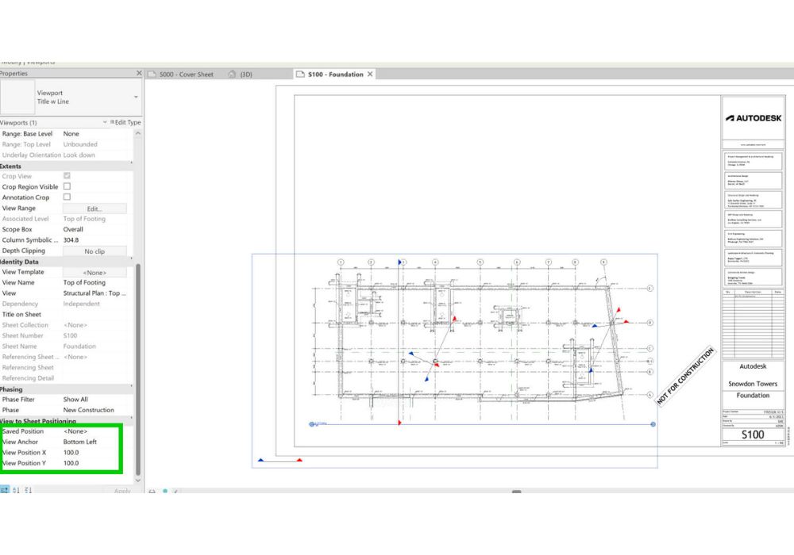
Task: Click the View Position X value field
Action: (x=95, y=453)
